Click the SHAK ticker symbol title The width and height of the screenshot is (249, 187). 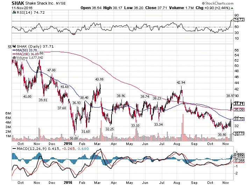[x=18, y=3]
